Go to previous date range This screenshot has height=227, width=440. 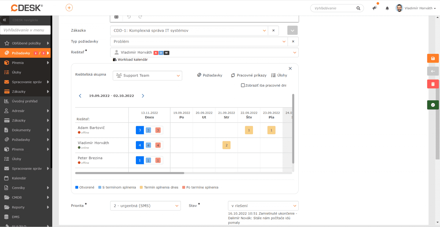80,96
